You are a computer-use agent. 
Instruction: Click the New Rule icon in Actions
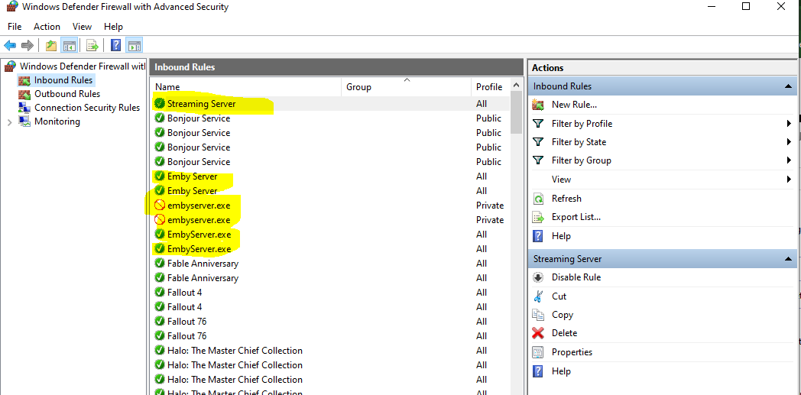(x=538, y=105)
